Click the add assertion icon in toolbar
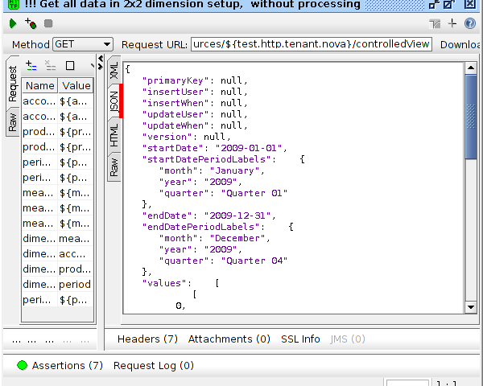The height and width of the screenshot is (386, 483). (31, 24)
